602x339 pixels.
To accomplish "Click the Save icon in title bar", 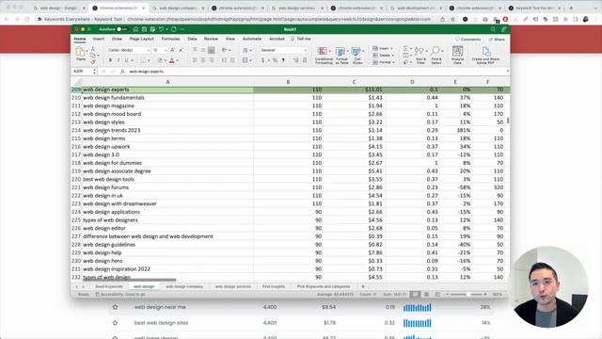I will 144,29.
